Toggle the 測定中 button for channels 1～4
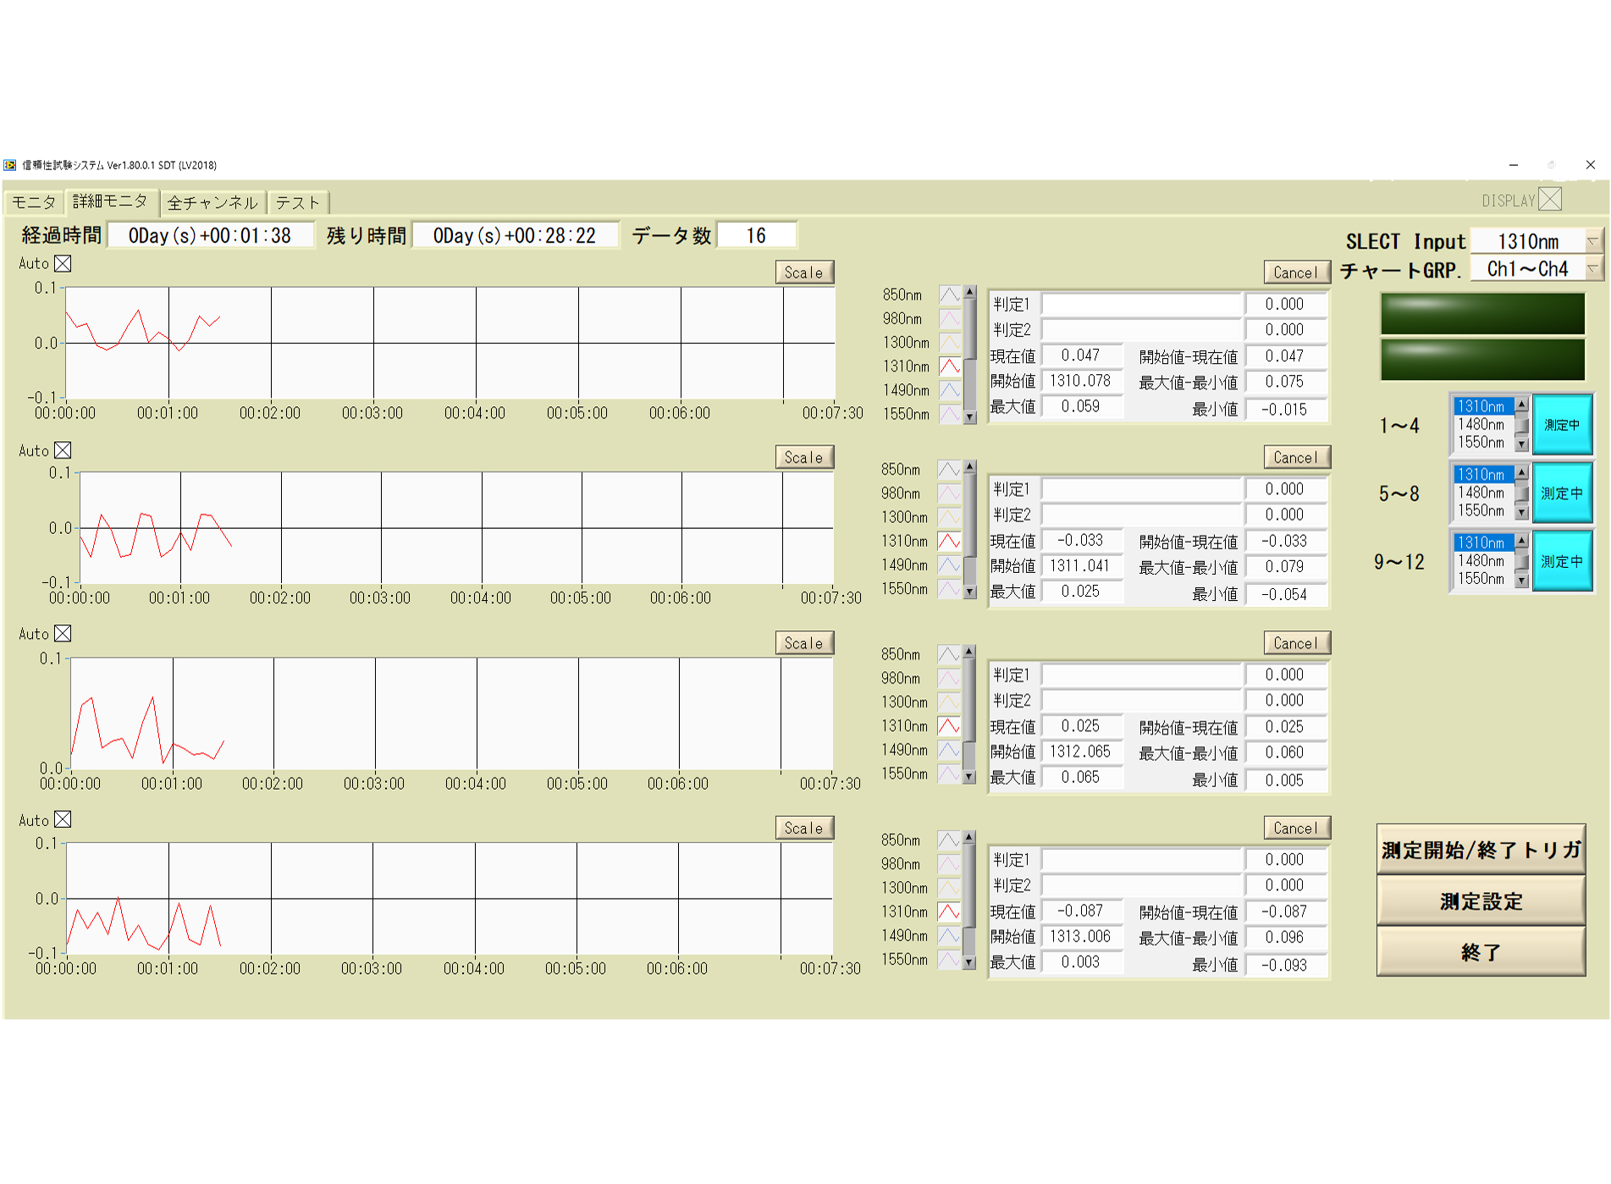 pos(1562,425)
